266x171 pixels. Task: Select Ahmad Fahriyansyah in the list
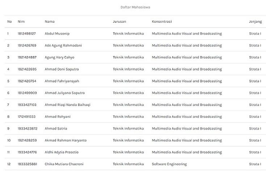tap(62, 81)
